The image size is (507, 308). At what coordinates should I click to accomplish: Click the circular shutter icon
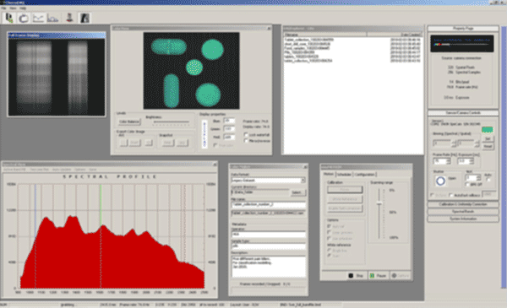coord(440,181)
